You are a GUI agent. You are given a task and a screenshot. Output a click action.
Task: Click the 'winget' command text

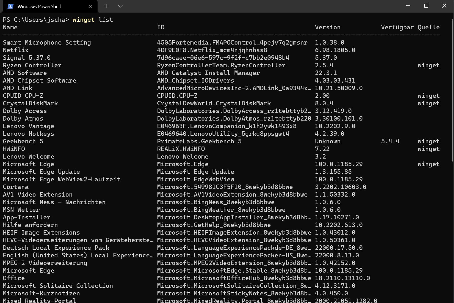[83, 20]
